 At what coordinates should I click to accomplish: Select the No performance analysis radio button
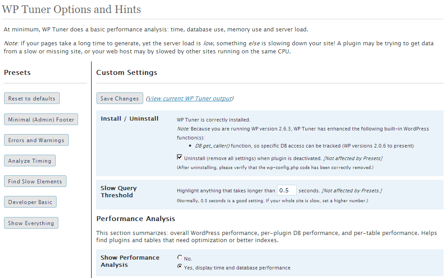coord(180,257)
